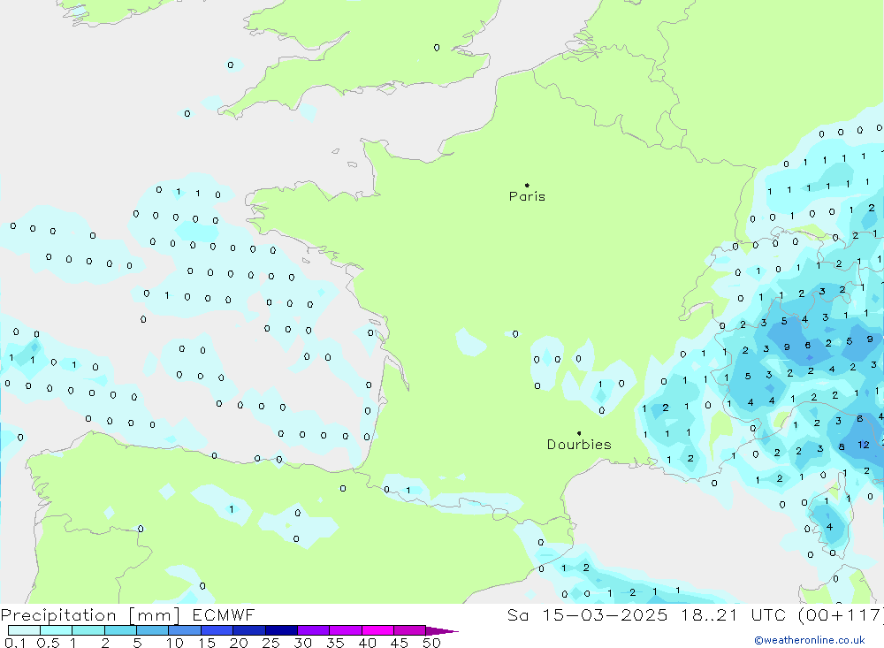Select the 45–50 mm legend swatch
The image size is (884, 648).
[x=409, y=630]
